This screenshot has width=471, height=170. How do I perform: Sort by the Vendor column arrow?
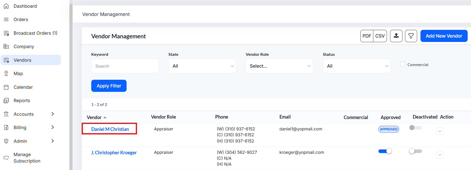pyautogui.click(x=105, y=118)
